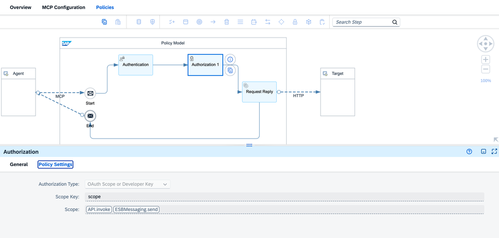
Task: Click the calendar-arrow toolbar icon
Action: pyautogui.click(x=254, y=22)
